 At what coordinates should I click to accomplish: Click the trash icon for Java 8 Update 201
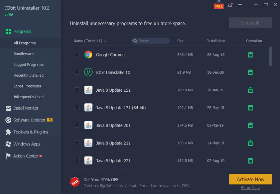[x=250, y=125]
